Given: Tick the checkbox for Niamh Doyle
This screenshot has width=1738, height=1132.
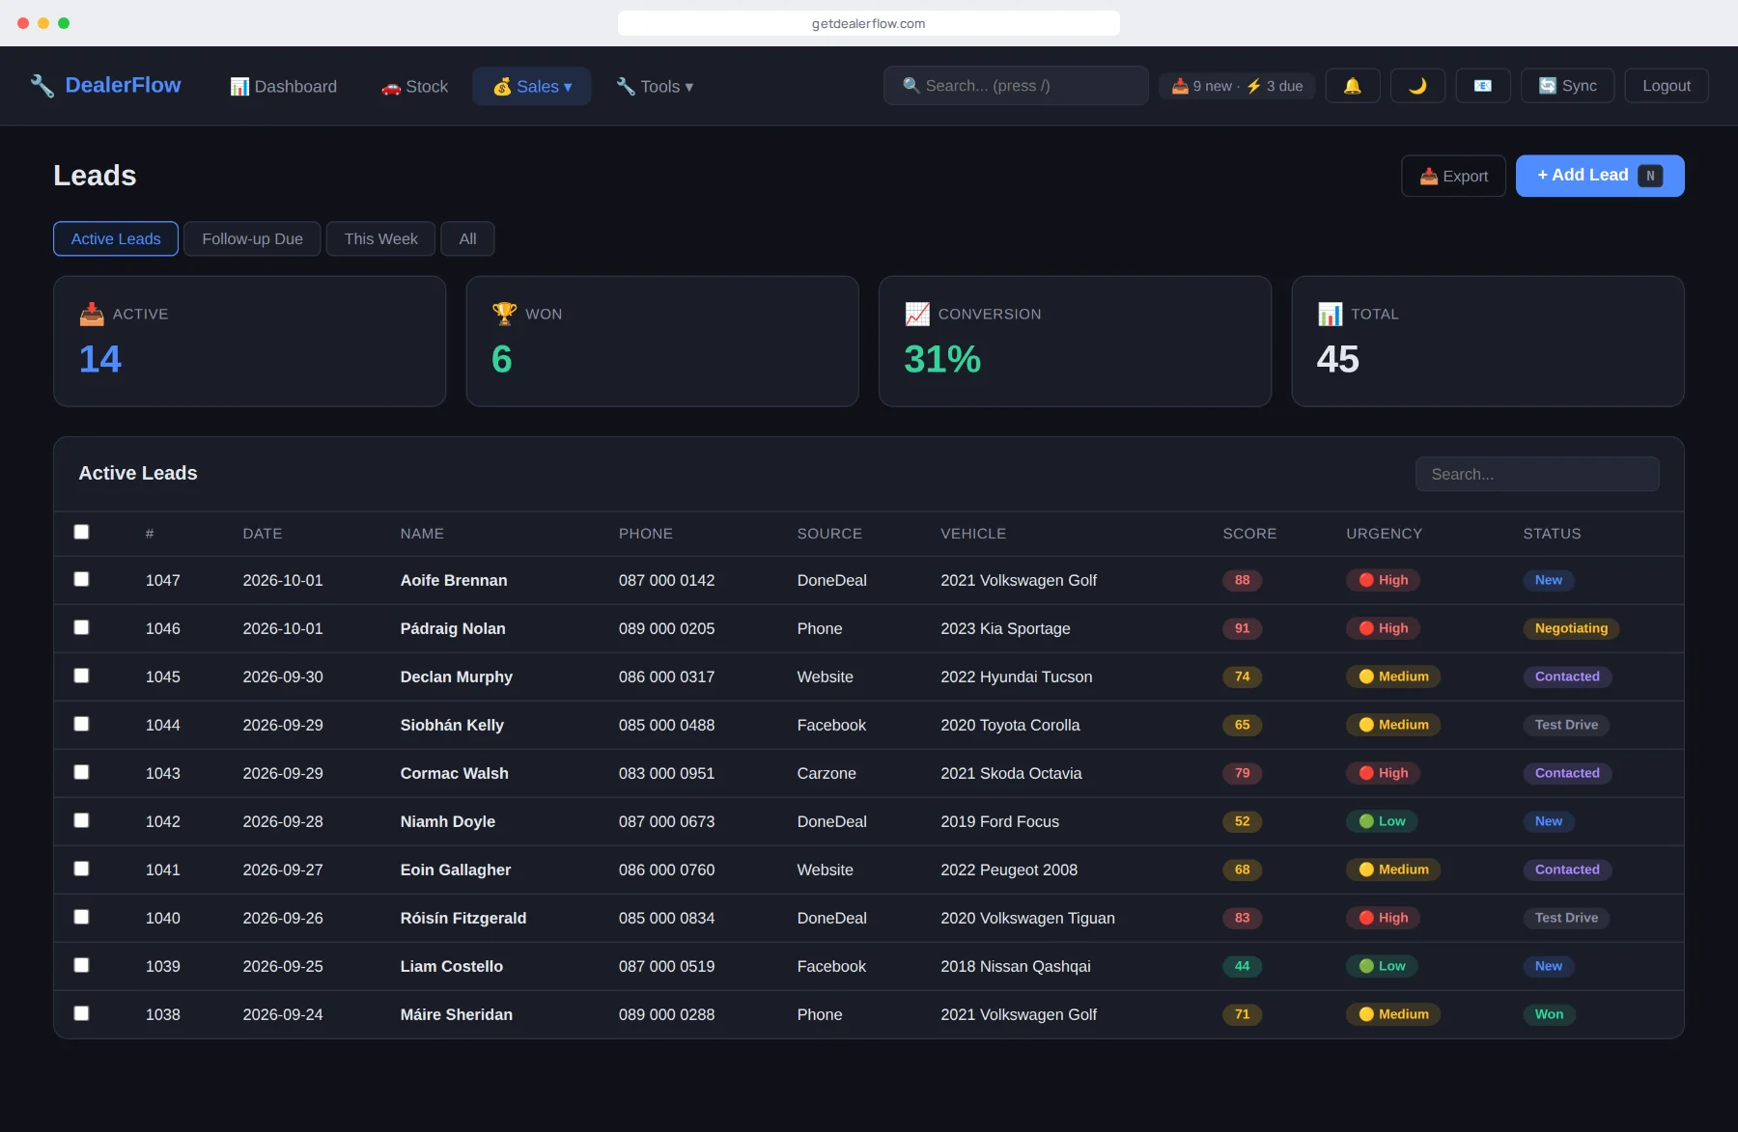Looking at the screenshot, I should (82, 820).
